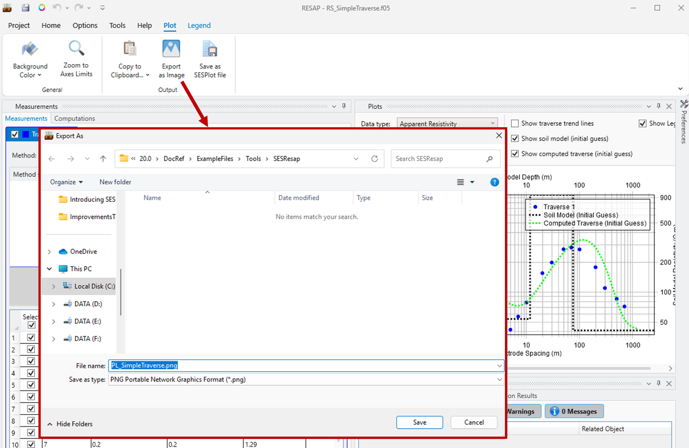Click Zoom to Axes Limits icon
689x448 pixels.
pos(76,48)
